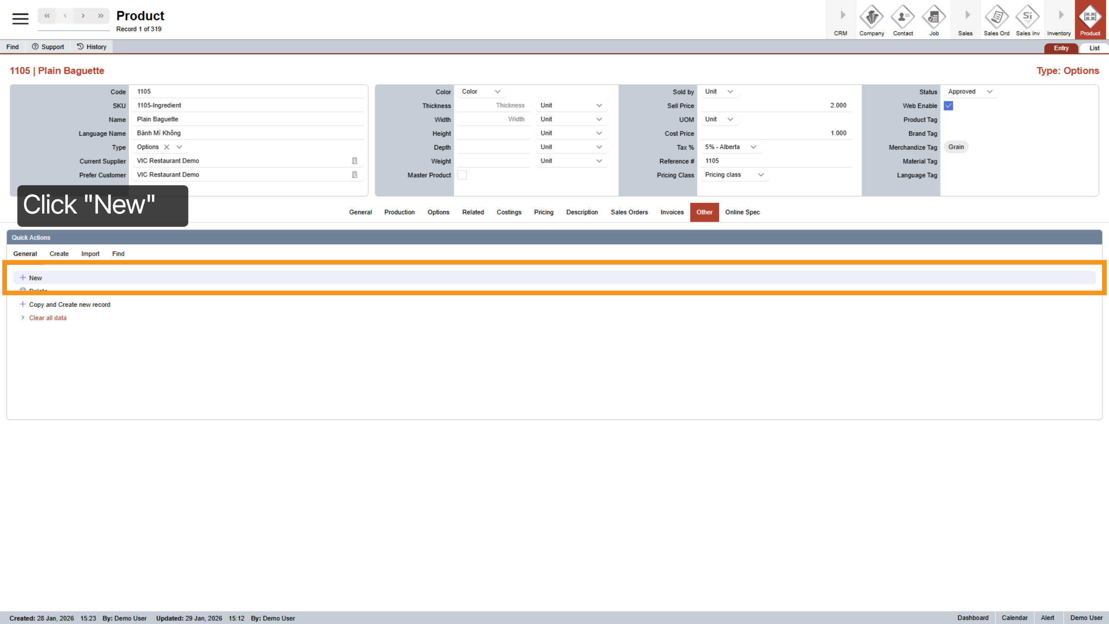Clear the Type field with X icon
The height and width of the screenshot is (624, 1109).
(167, 147)
